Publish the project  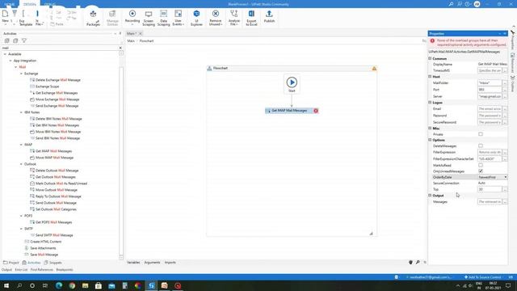click(269, 16)
